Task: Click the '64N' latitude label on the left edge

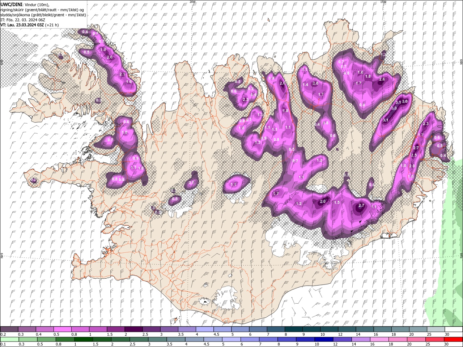Action: [x=2, y=256]
